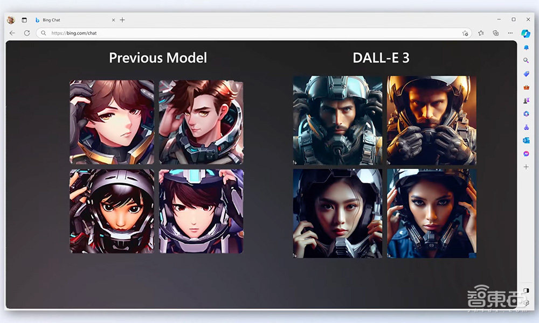Screen dimensions: 539x323
Task: Open the Copilot sidebar icon
Action: [x=526, y=33]
